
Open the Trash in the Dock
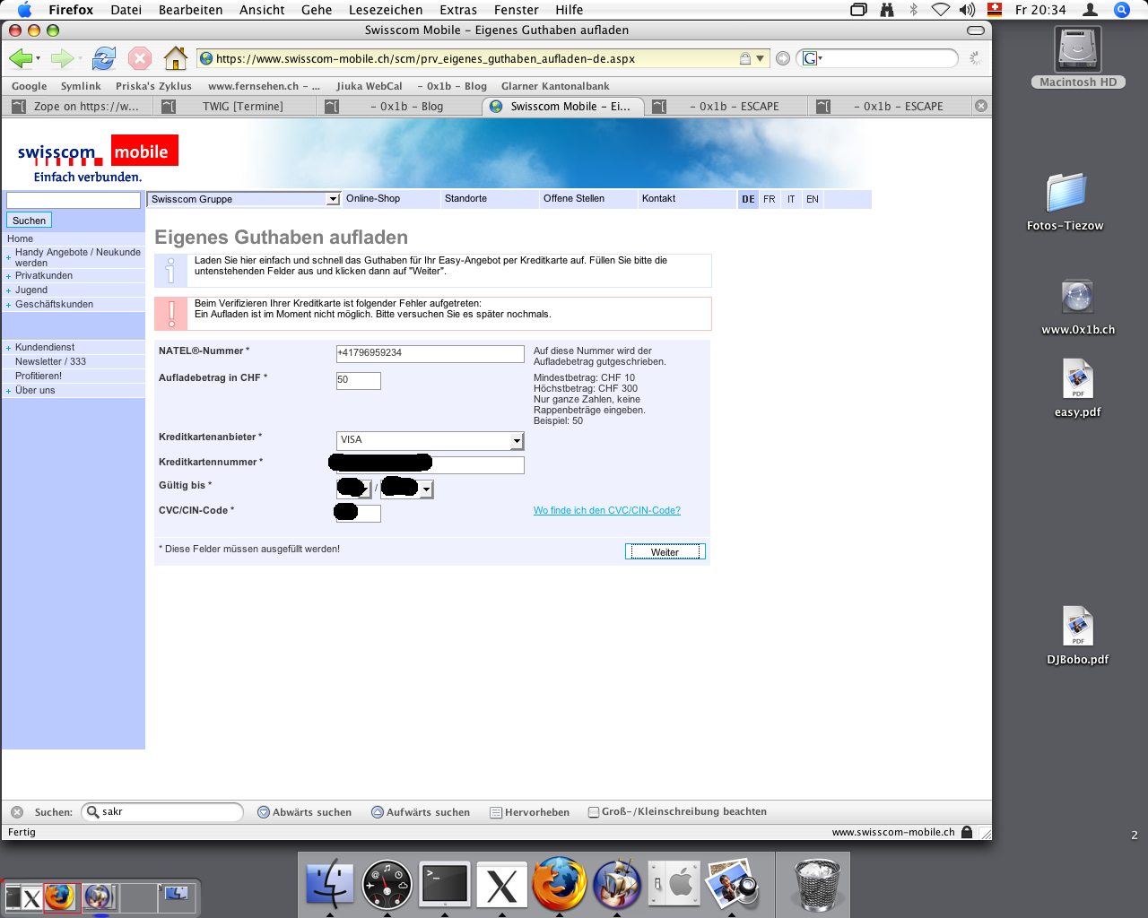(x=817, y=884)
